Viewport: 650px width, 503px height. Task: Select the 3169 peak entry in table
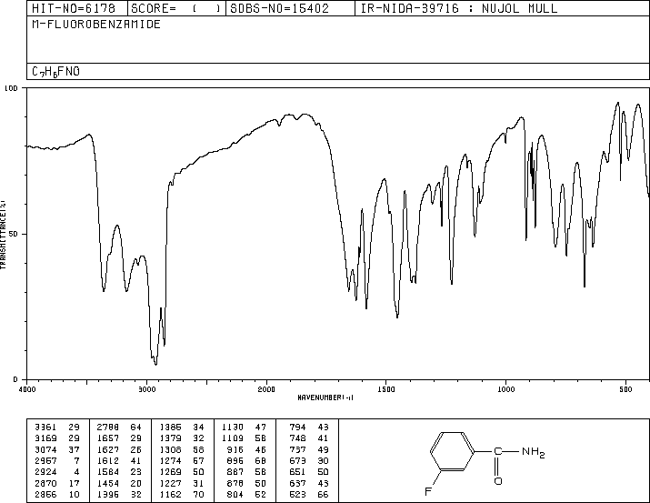57,438
